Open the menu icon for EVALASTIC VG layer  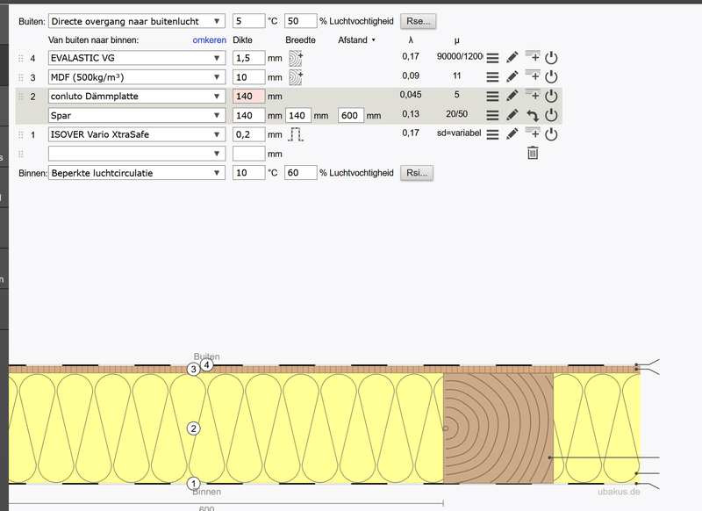[x=492, y=58]
